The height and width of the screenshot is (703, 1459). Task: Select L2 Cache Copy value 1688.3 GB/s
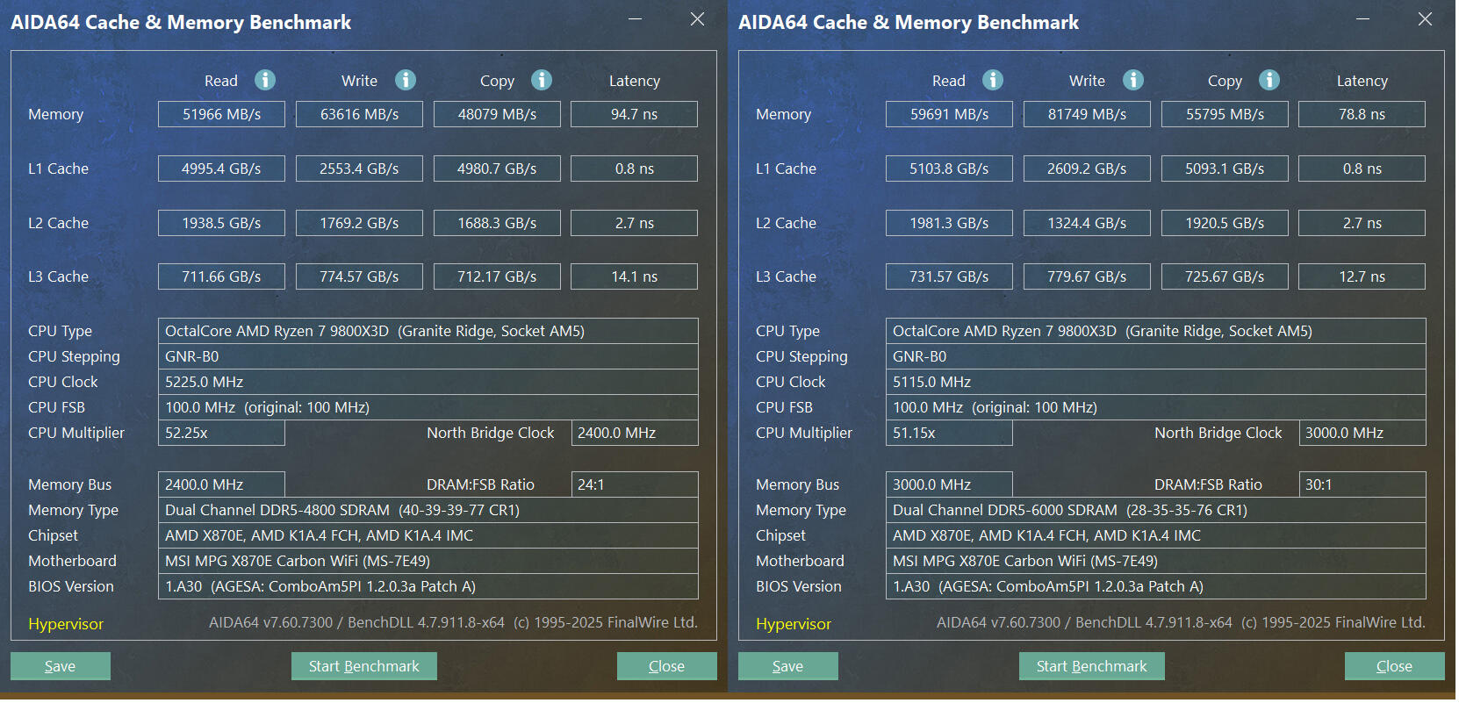pyautogui.click(x=497, y=223)
